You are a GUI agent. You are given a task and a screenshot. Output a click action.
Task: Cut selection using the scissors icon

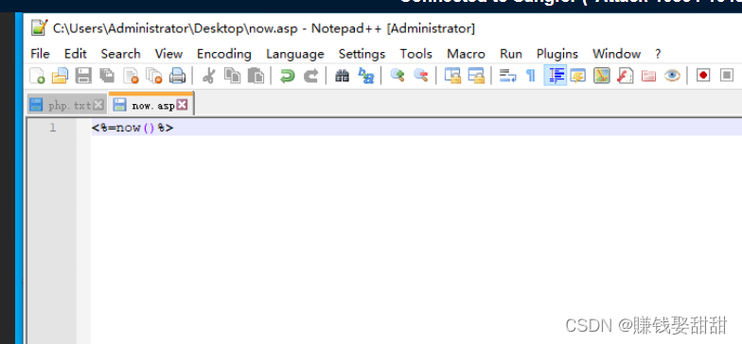point(208,76)
